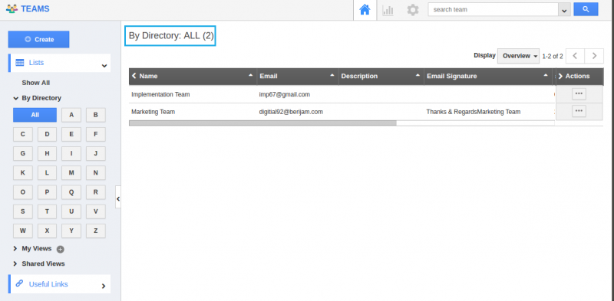The image size is (614, 301).
Task: Filter directory by letter O
Action: pyautogui.click(x=23, y=192)
